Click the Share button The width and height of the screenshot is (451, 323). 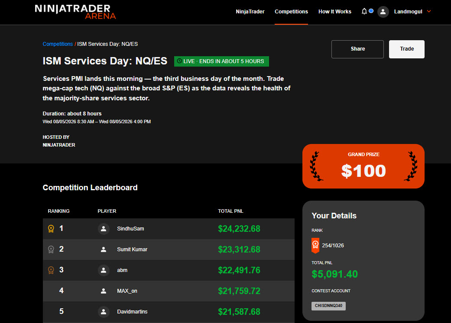point(357,49)
